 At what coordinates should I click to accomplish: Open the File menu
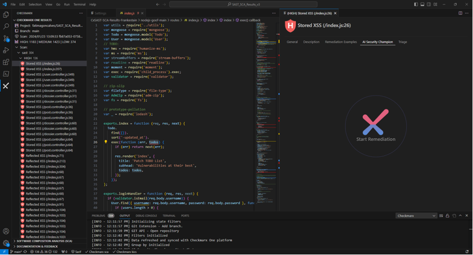13,5
